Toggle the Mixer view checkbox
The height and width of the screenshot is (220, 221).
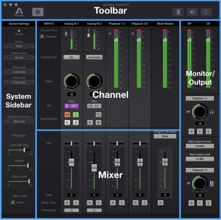(13, 202)
